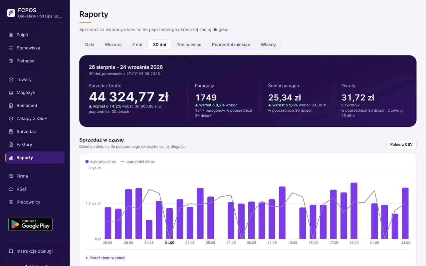This screenshot has height=266, width=426.
Task: Switch to the Dziś period tab
Action: pyautogui.click(x=90, y=45)
